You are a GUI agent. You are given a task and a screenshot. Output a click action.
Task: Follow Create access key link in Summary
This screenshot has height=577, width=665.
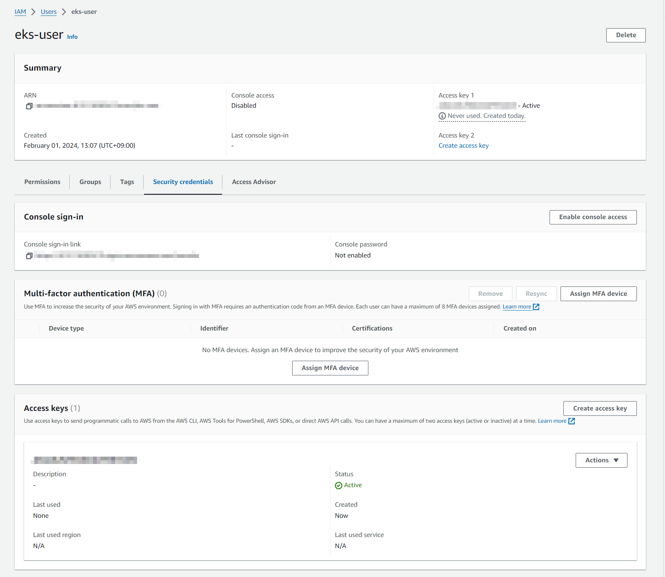point(463,146)
